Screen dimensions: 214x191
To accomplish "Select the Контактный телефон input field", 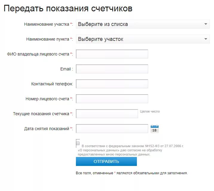I will click(x=112, y=84).
